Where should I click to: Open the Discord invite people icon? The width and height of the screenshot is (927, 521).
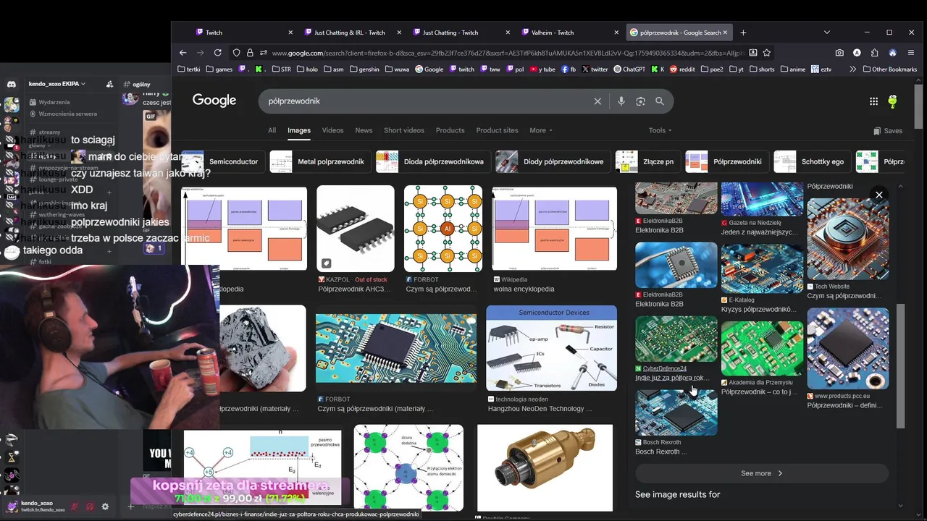tap(109, 84)
